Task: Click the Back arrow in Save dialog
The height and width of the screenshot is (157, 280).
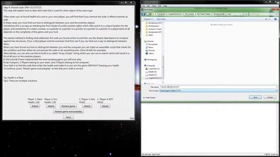Action: click(x=143, y=14)
